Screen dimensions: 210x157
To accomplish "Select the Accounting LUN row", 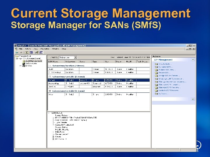I will click(x=99, y=83).
